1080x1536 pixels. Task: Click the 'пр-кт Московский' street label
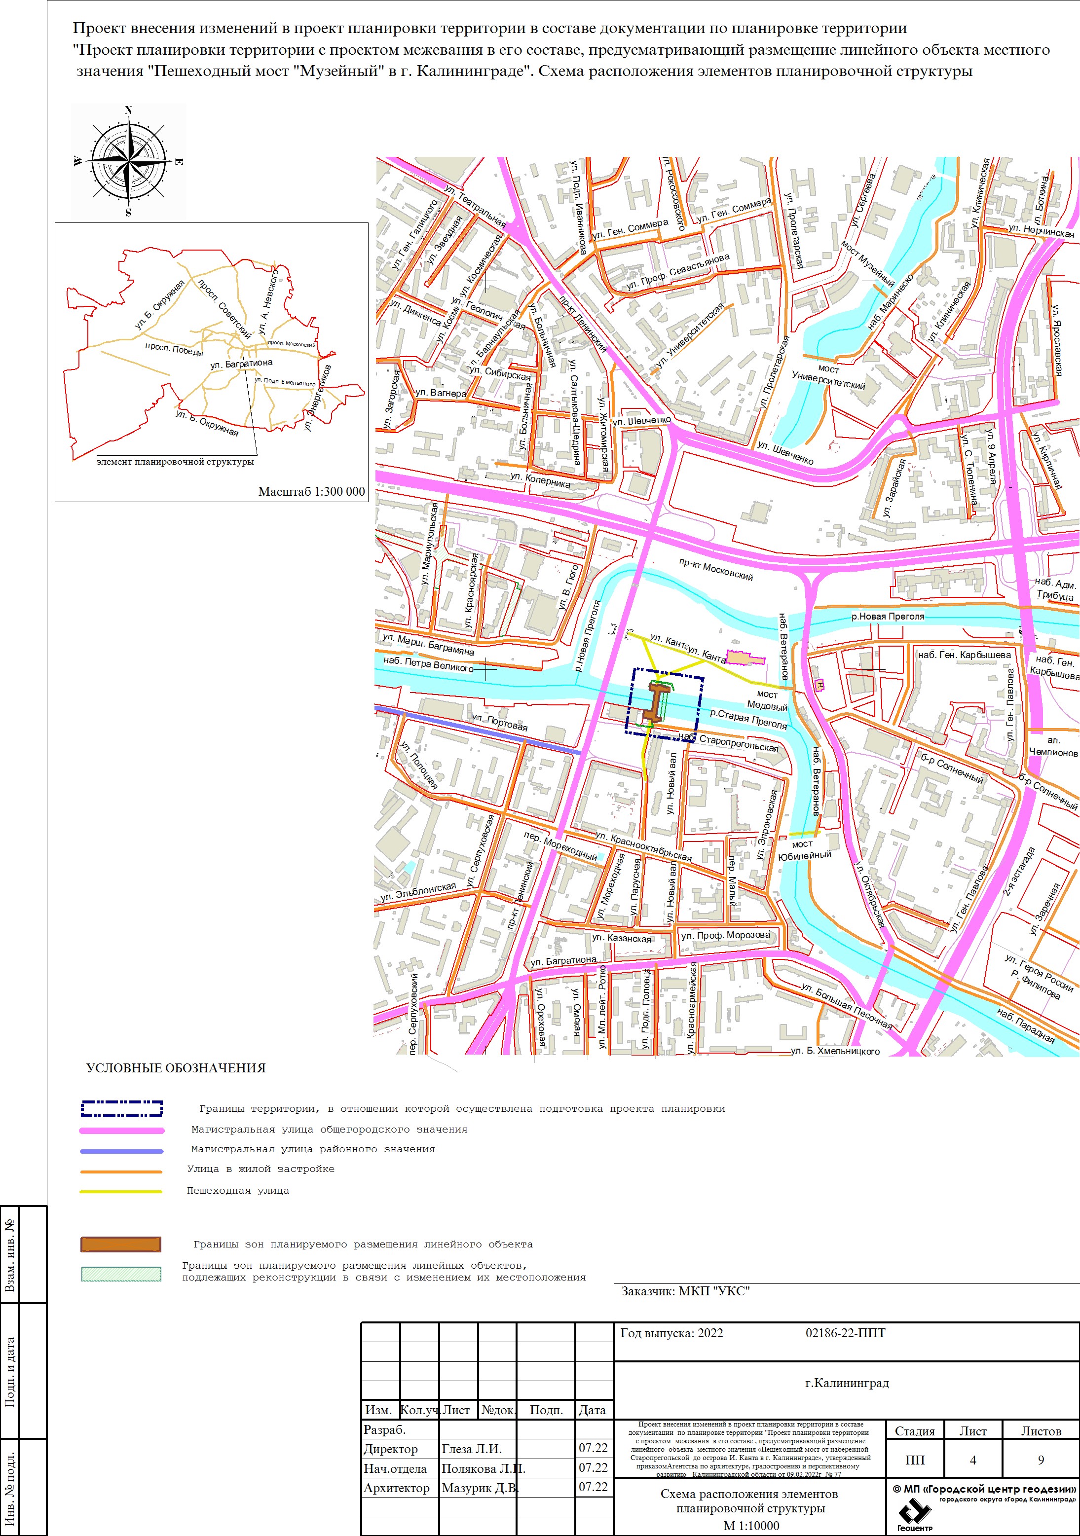[716, 569]
